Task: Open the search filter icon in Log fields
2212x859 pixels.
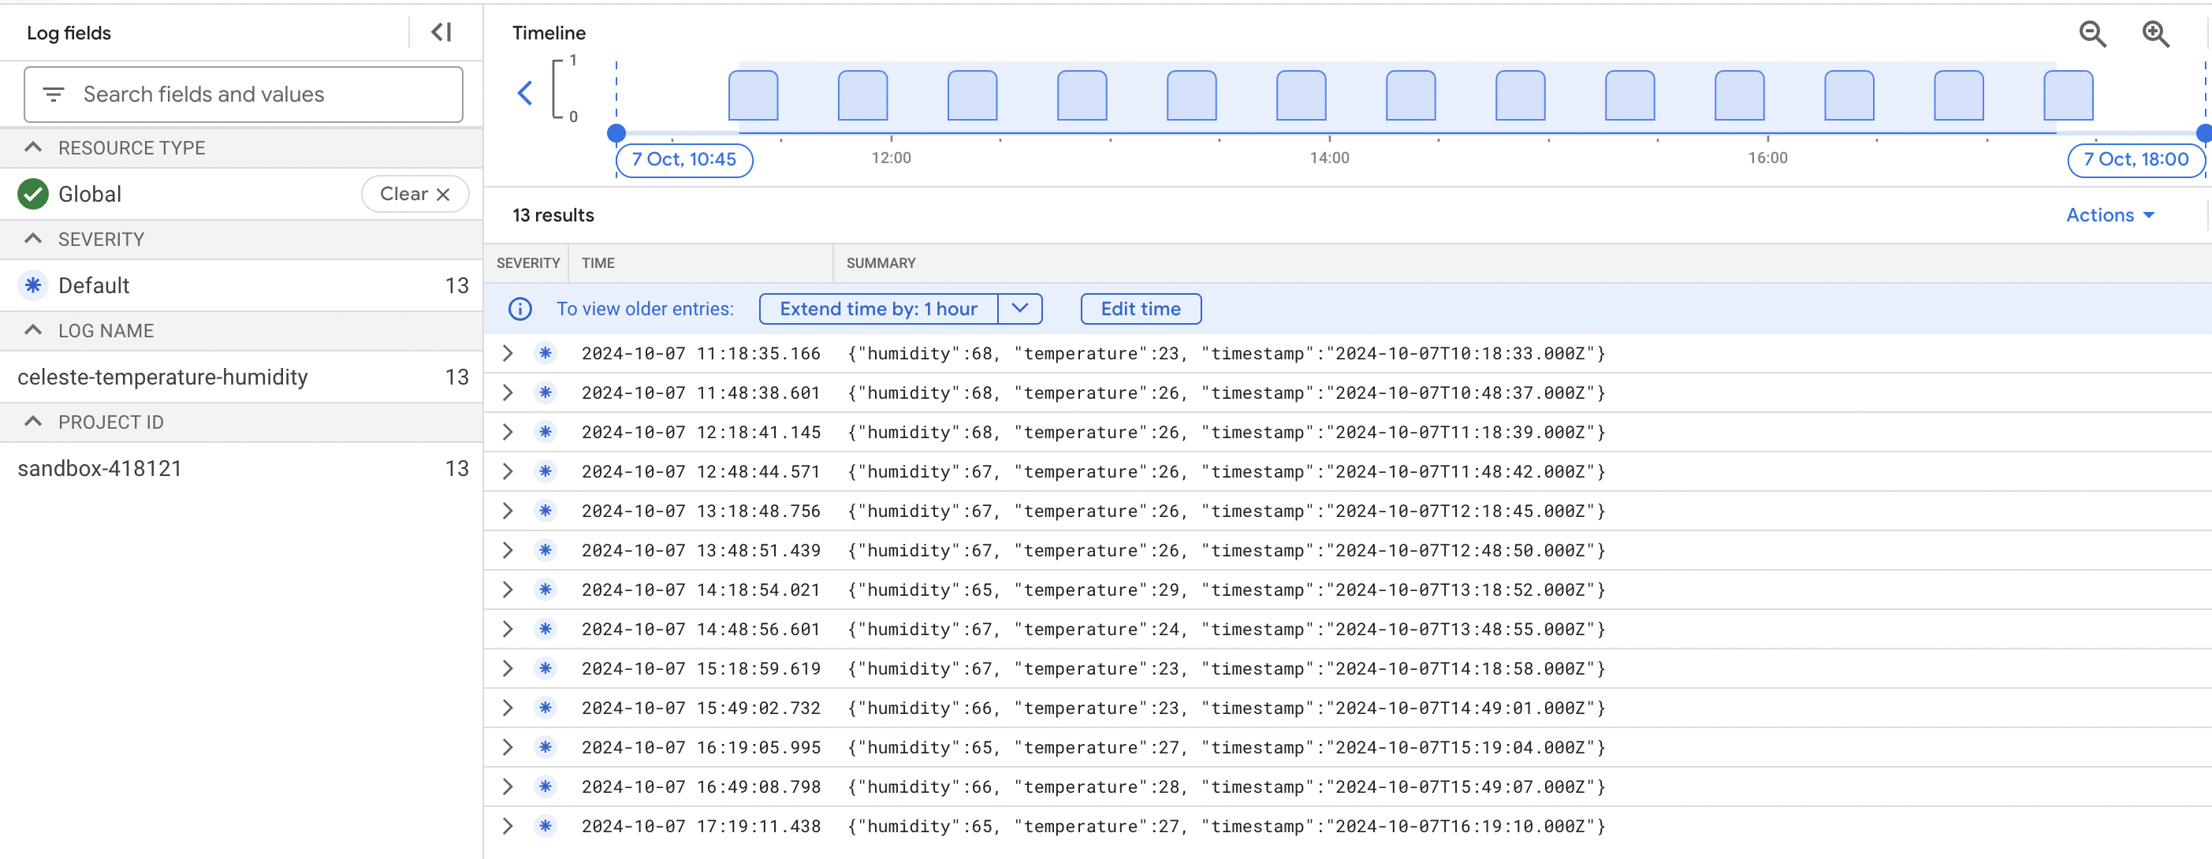Action: point(54,95)
